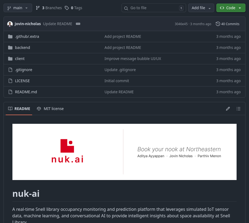The height and width of the screenshot is (223, 249).
Task: Open the README outline list icon
Action: click(238, 108)
